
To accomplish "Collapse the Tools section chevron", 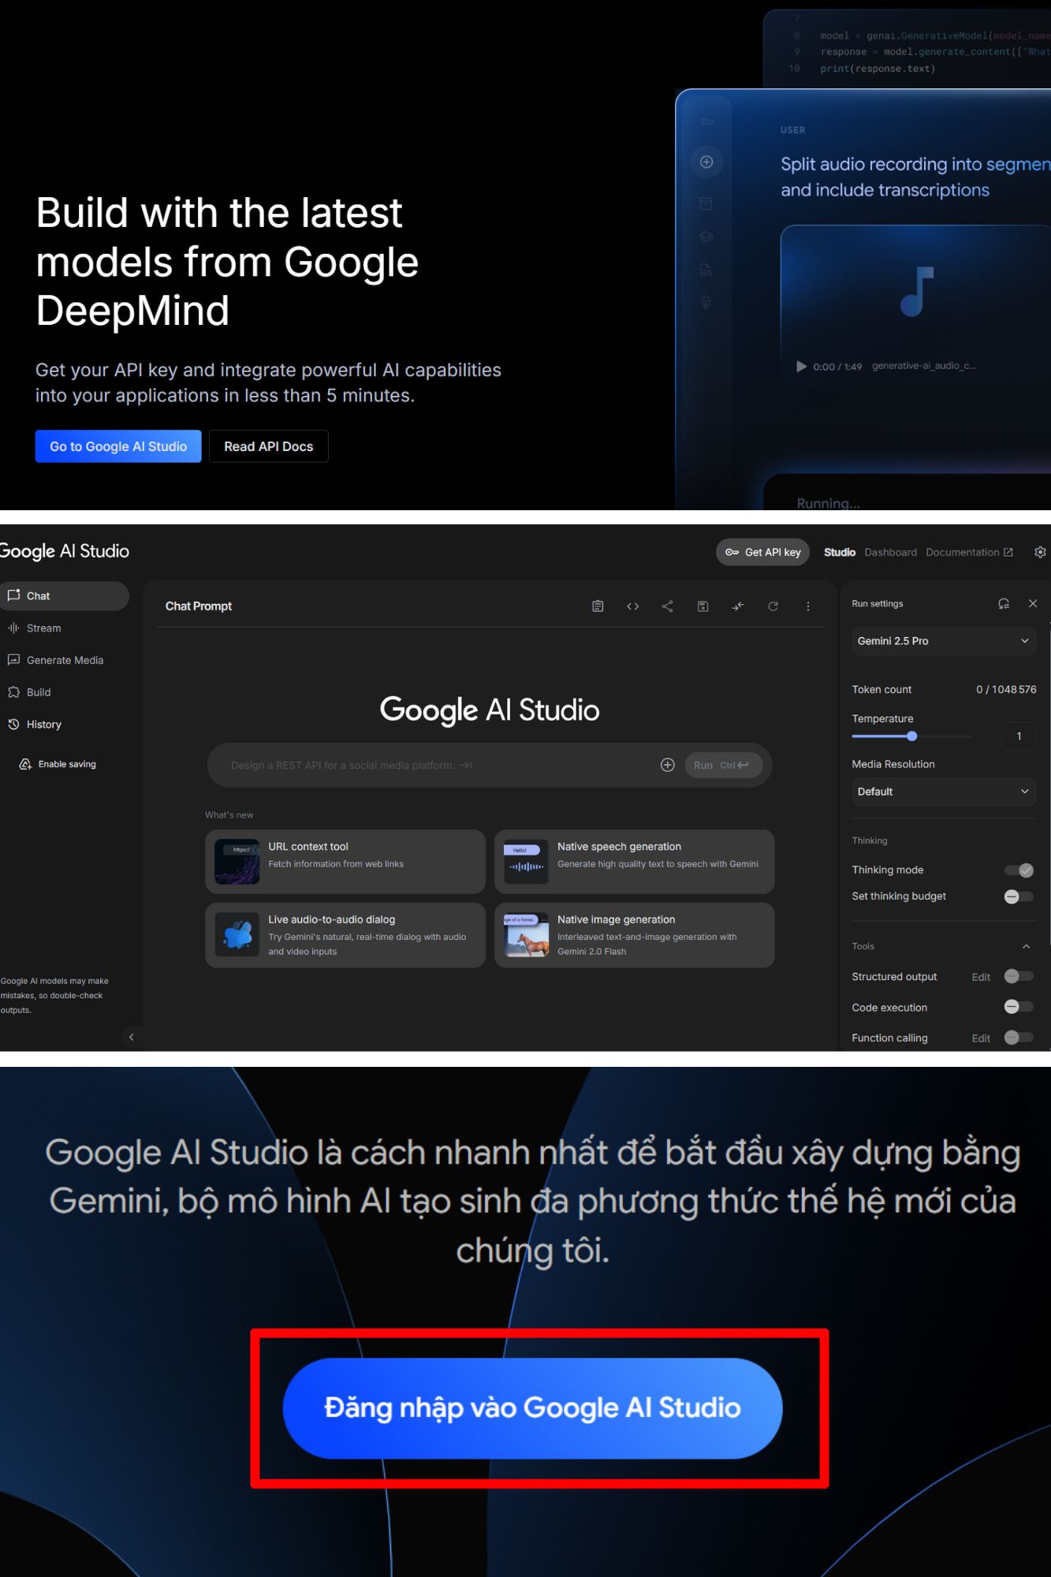I will [x=1026, y=946].
